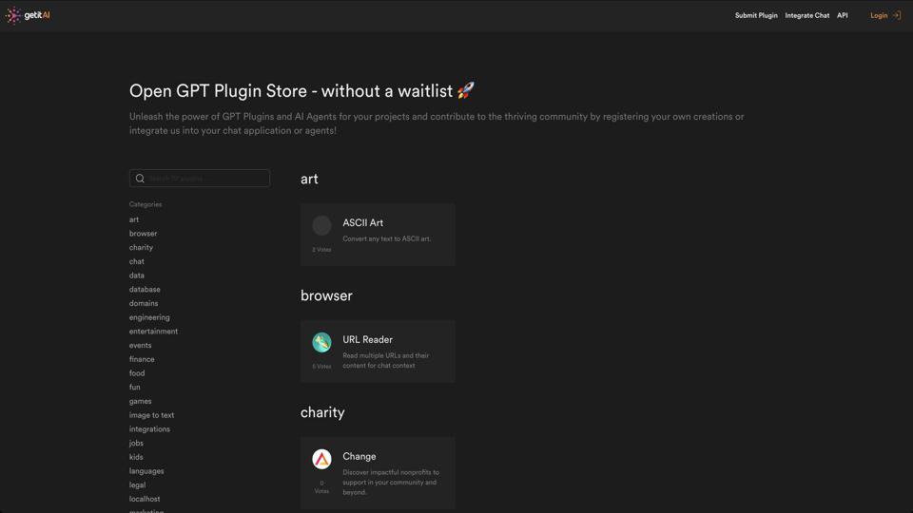The height and width of the screenshot is (513, 913).
Task: Upvote URL Reader via its votes count
Action: [x=321, y=366]
